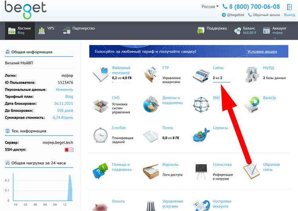Screen dimensions: 298x211
Task: Open the CronTab clock icon
Action: tap(101, 135)
